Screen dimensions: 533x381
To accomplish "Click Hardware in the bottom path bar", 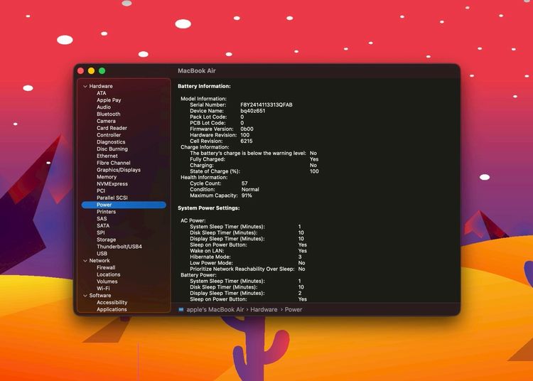I will [264, 310].
